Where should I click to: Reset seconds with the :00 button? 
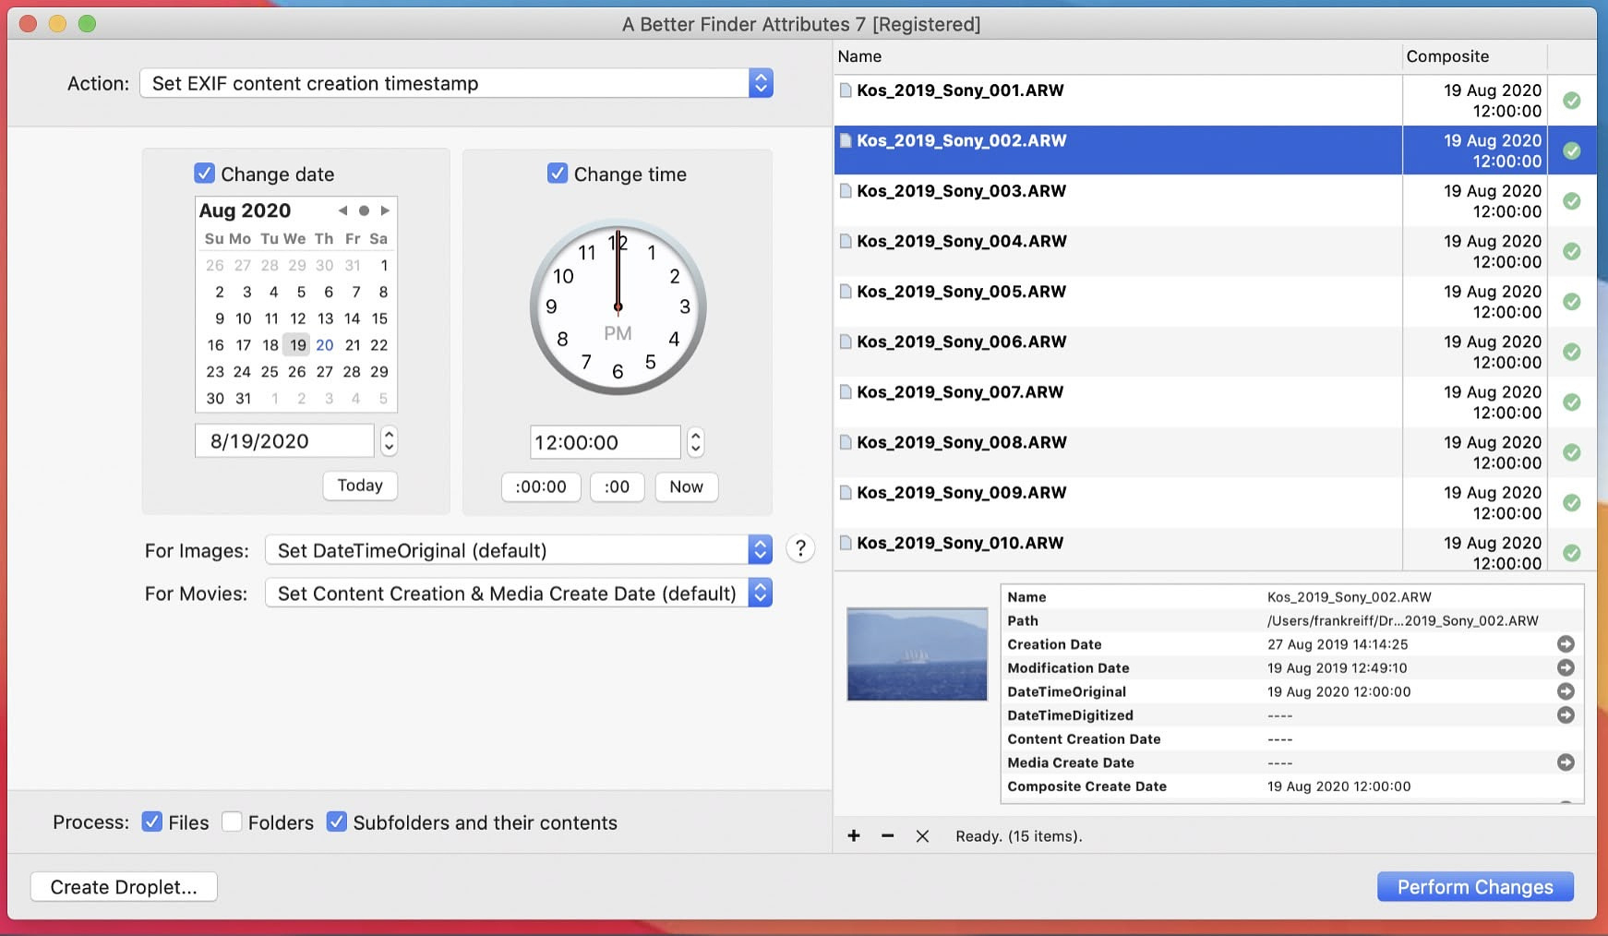coord(617,486)
